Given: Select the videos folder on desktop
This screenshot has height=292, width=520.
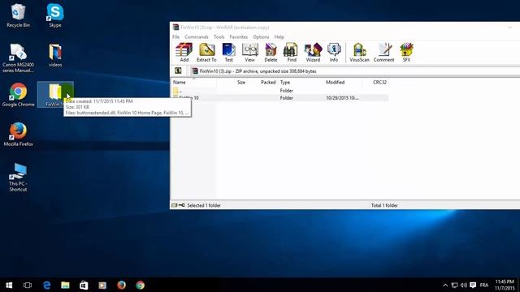Looking at the screenshot, I should [55, 55].
